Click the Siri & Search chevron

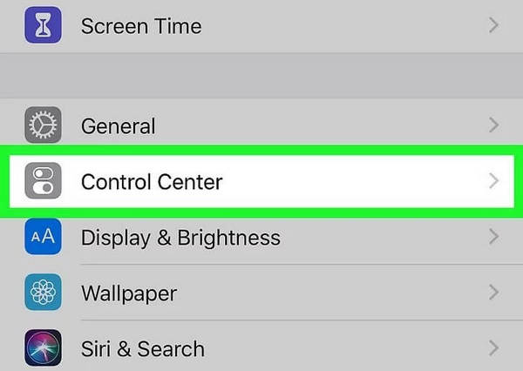point(494,349)
